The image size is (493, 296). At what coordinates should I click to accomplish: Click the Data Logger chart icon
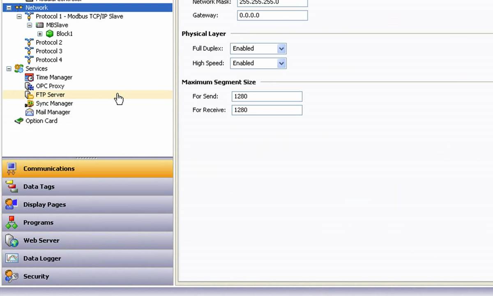tap(12, 258)
